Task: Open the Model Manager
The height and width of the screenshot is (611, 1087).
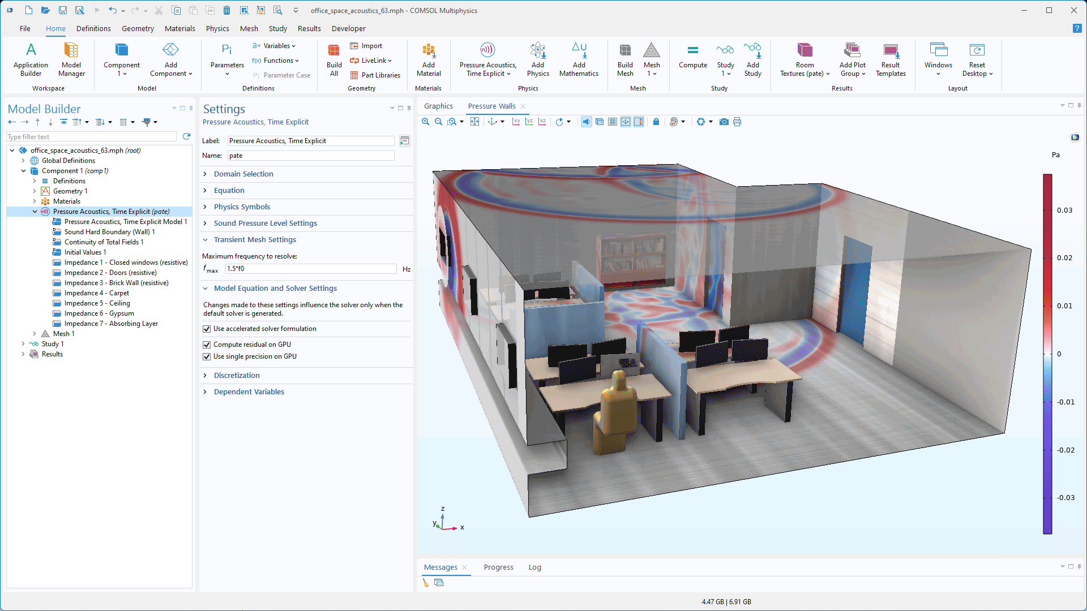Action: (x=71, y=59)
